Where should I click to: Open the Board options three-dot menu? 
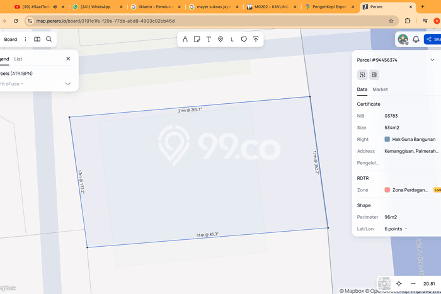pyautogui.click(x=25, y=40)
